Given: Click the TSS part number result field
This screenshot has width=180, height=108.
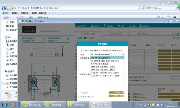Looking at the screenshot, I should tap(116, 92).
